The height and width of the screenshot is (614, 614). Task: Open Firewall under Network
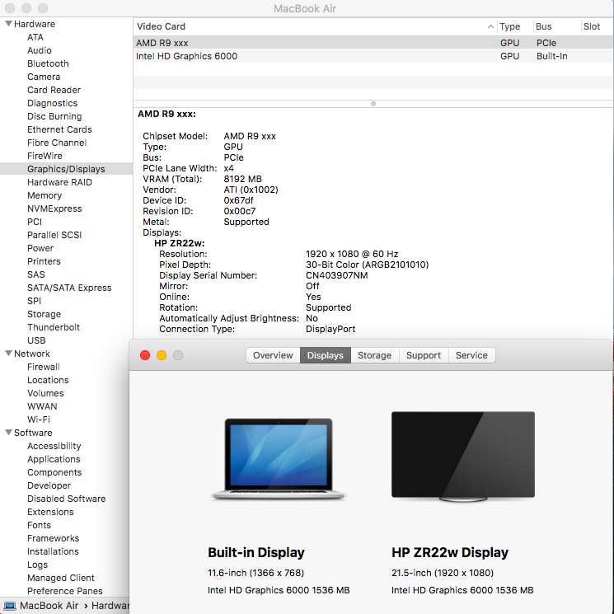[44, 367]
